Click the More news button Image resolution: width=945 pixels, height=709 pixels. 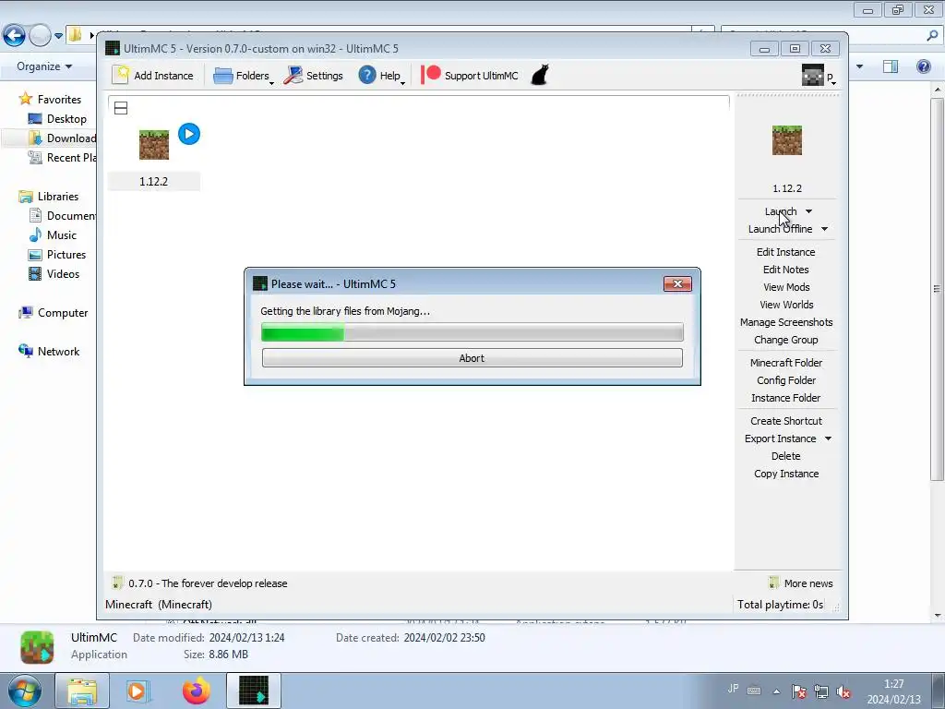(x=801, y=583)
